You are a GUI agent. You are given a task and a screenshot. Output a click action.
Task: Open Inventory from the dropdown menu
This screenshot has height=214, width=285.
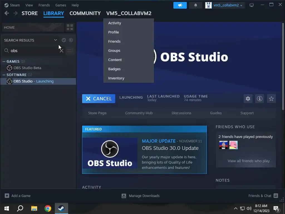tap(129, 78)
